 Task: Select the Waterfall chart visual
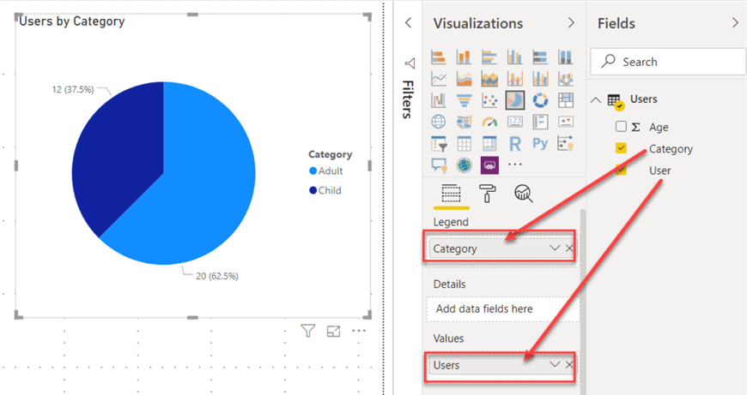[x=438, y=100]
